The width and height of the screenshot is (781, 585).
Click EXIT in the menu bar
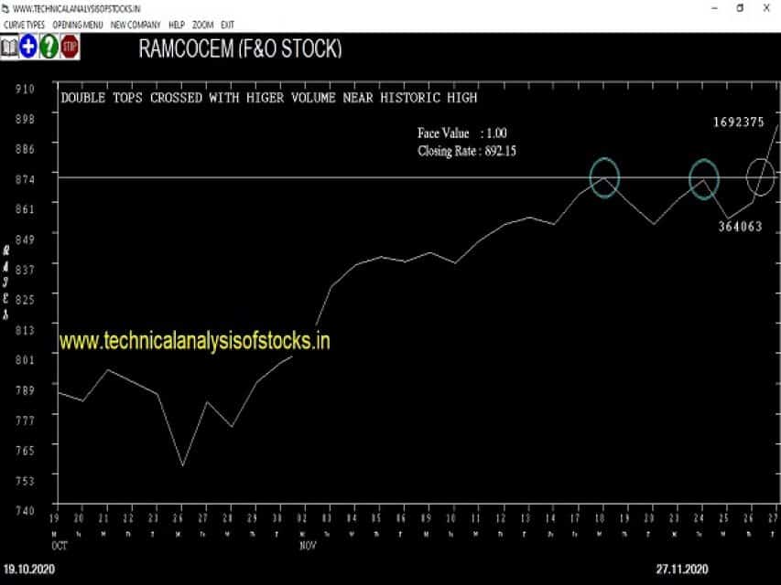[x=227, y=25]
